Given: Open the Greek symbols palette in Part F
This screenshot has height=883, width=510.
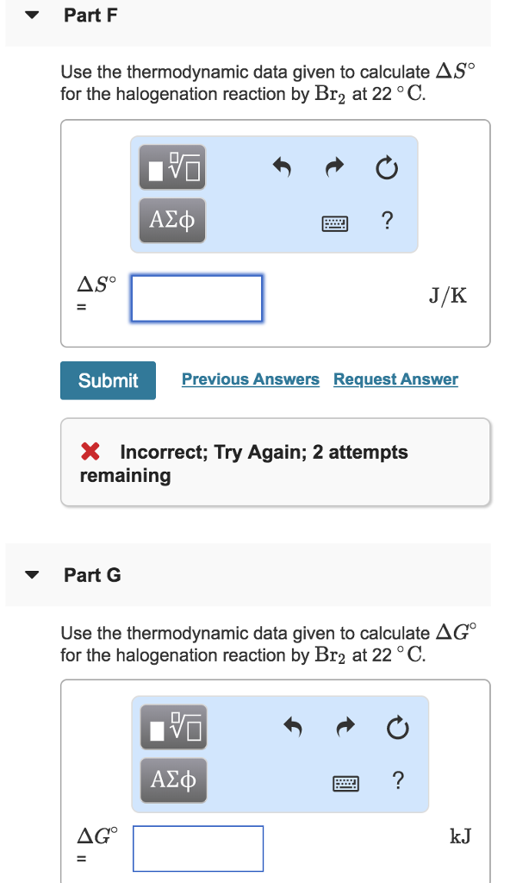Looking at the screenshot, I should coord(171,221).
